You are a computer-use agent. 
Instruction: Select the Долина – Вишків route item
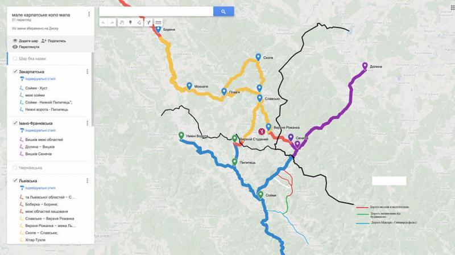[40, 147]
